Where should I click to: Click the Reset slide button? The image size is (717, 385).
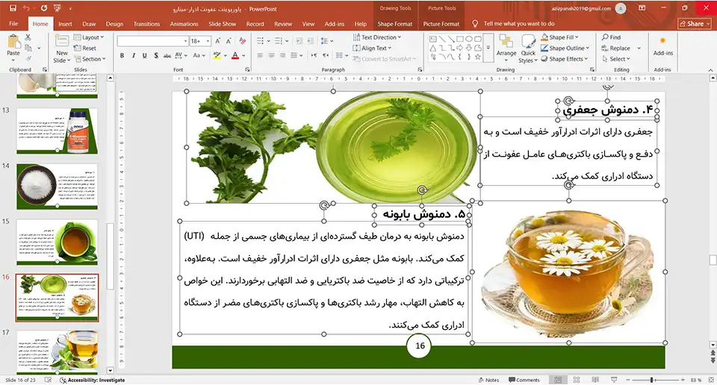[x=85, y=48]
